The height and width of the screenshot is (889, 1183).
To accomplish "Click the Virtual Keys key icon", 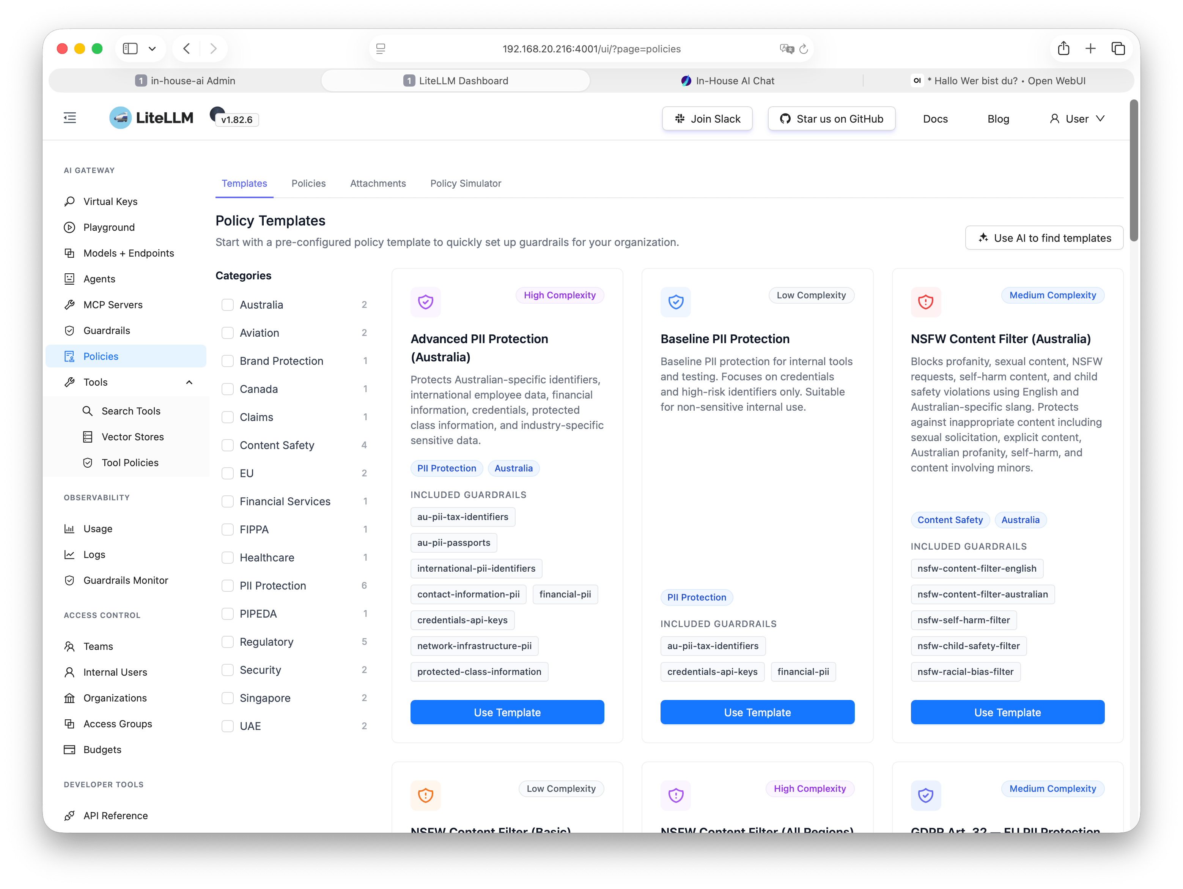I will click(x=69, y=201).
